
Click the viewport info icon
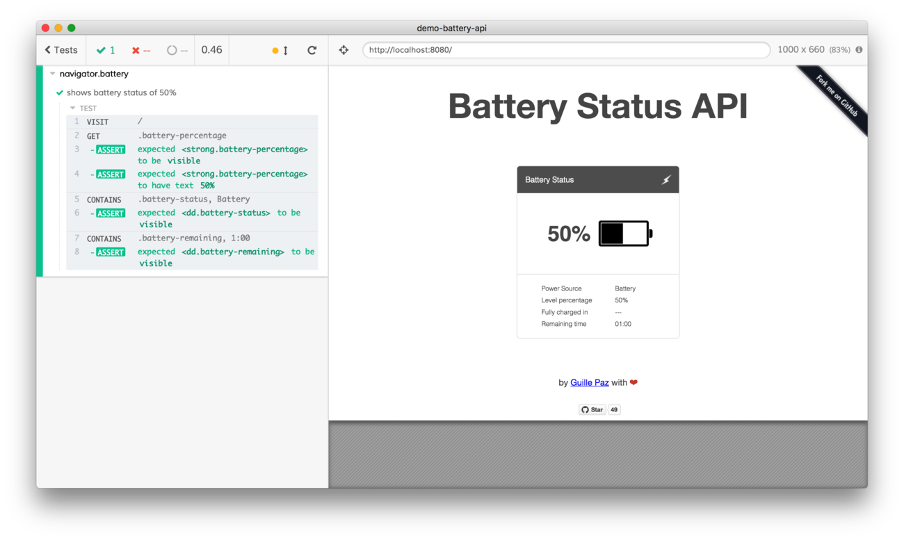click(x=859, y=50)
